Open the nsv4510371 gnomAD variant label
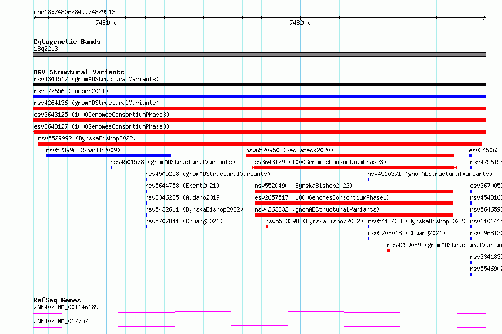This screenshot has height=334, width=502. (x=430, y=174)
